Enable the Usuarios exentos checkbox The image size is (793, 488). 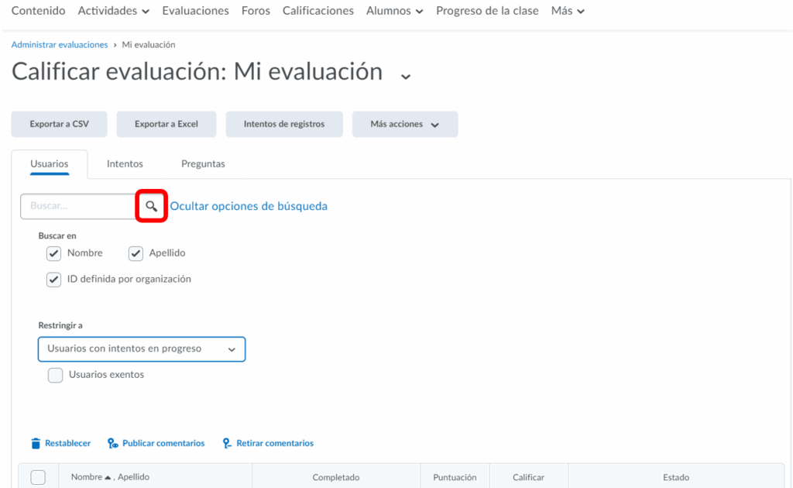[55, 375]
